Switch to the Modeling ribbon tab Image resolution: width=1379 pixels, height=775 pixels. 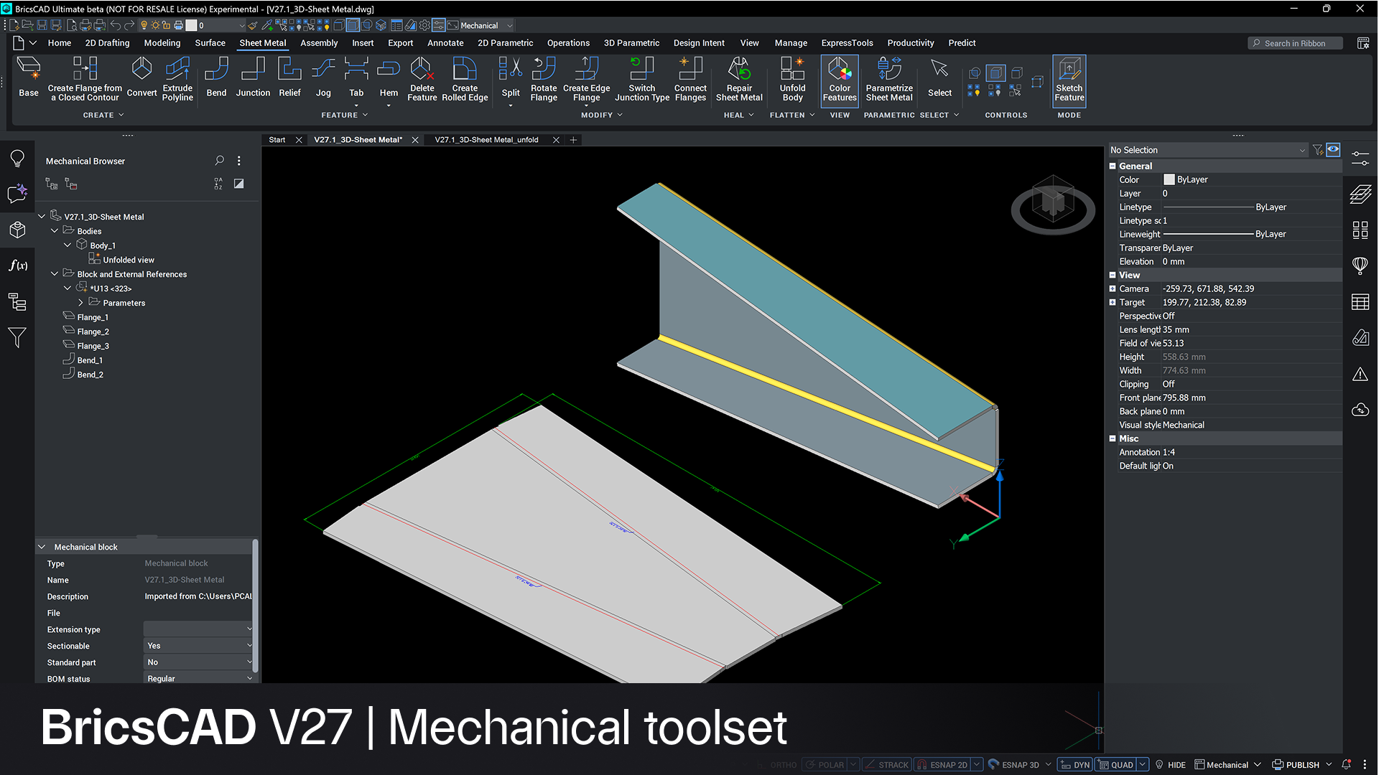pos(162,43)
